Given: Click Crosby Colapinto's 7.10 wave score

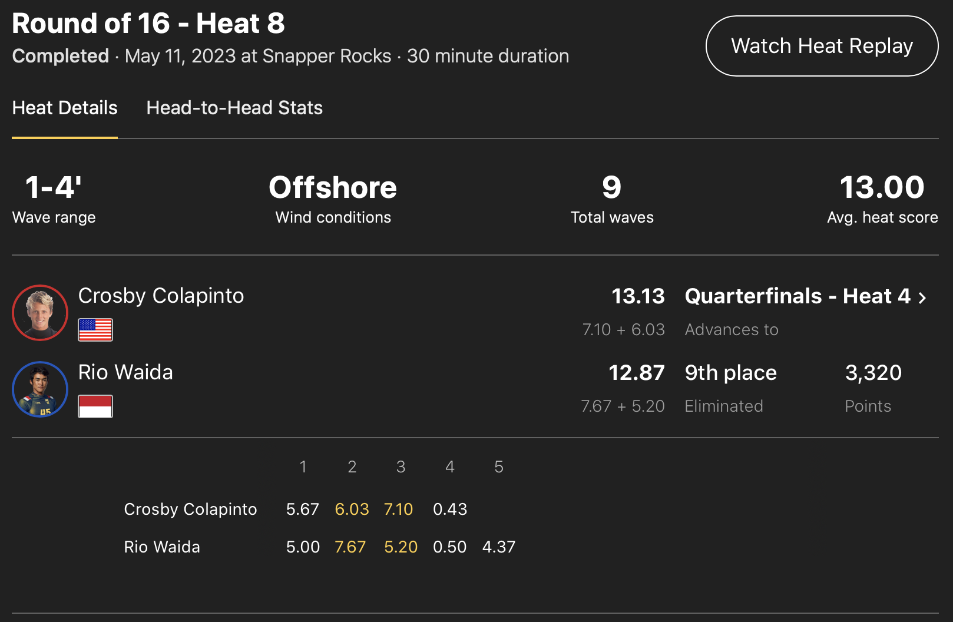Looking at the screenshot, I should [x=398, y=509].
